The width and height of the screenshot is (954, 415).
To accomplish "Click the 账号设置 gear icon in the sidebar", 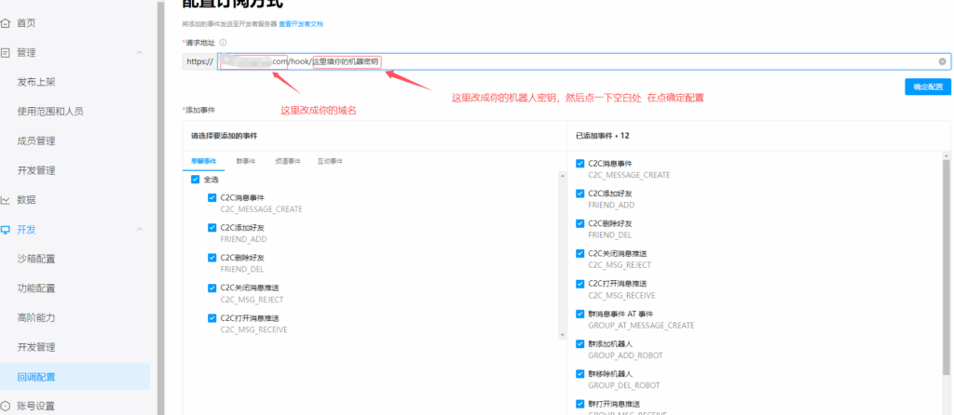I will [6, 406].
